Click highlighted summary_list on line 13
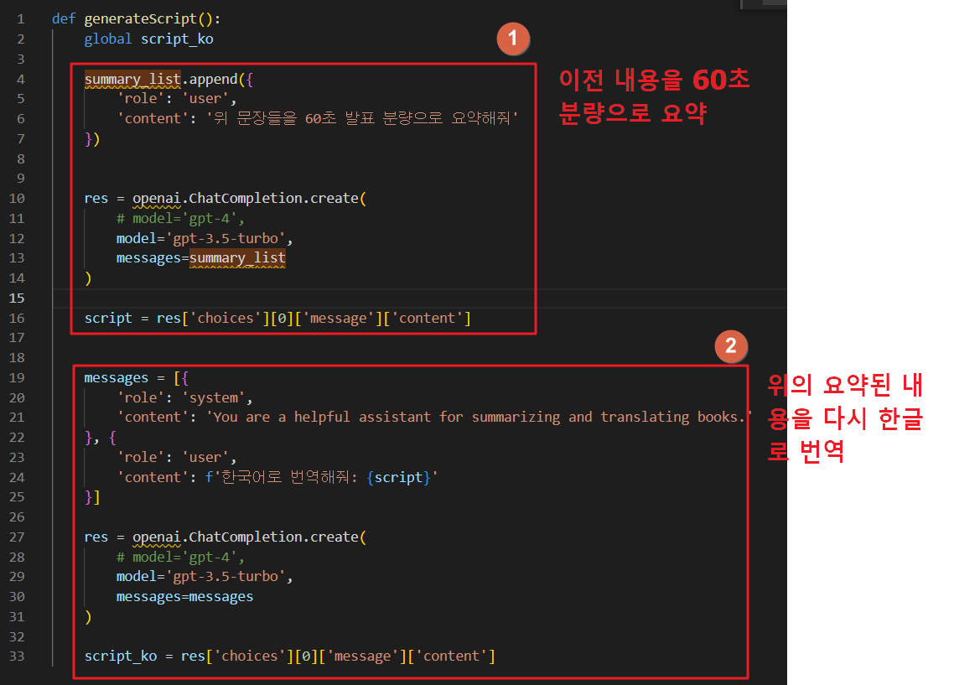The width and height of the screenshot is (954, 685). click(237, 258)
